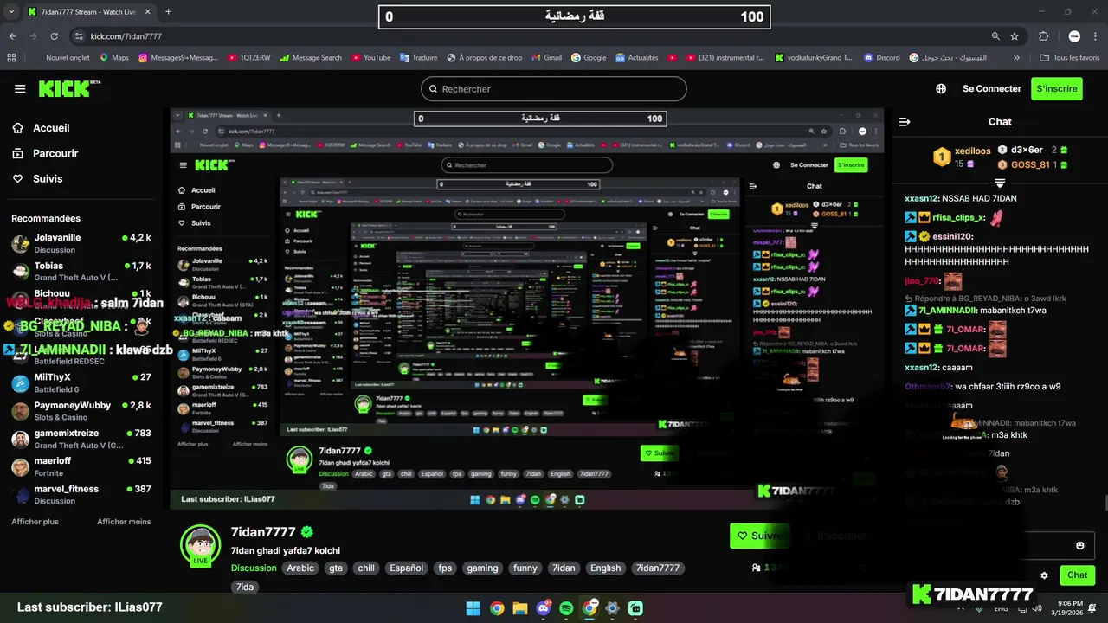
Task: Click the Español stream tag
Action: pyautogui.click(x=406, y=568)
